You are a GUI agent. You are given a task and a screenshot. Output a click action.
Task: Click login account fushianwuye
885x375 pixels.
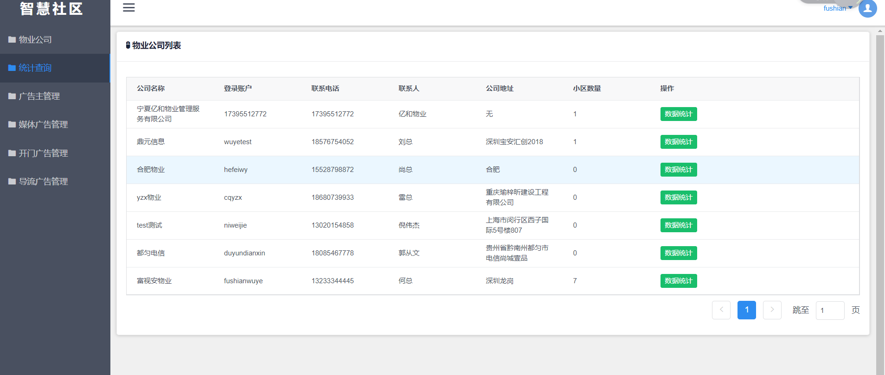[244, 281]
